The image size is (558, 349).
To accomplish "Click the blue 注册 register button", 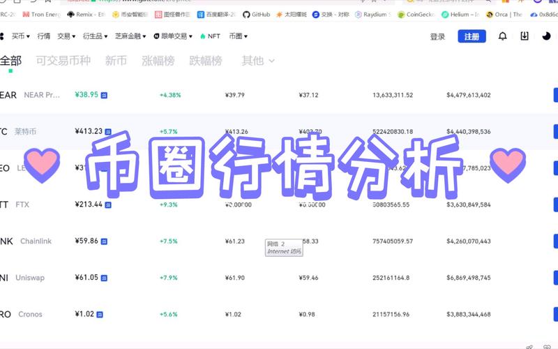I will point(472,36).
